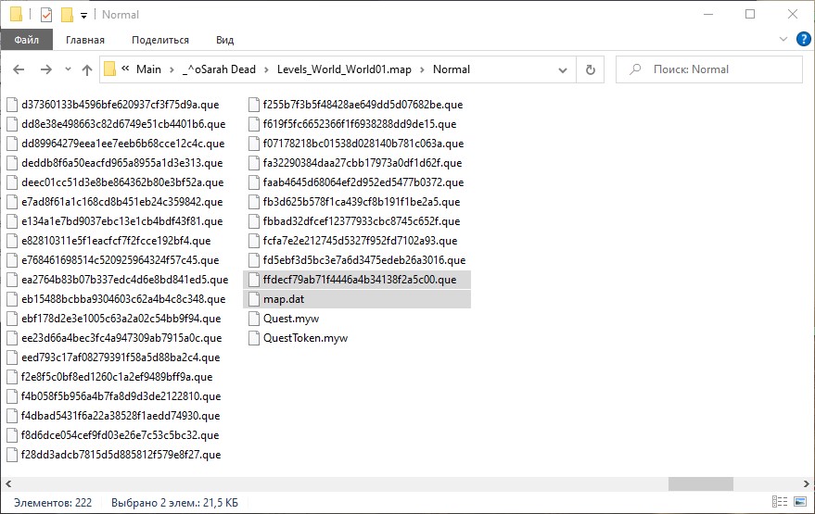Switch to the Вид tab
The width and height of the screenshot is (815, 514).
coord(224,40)
